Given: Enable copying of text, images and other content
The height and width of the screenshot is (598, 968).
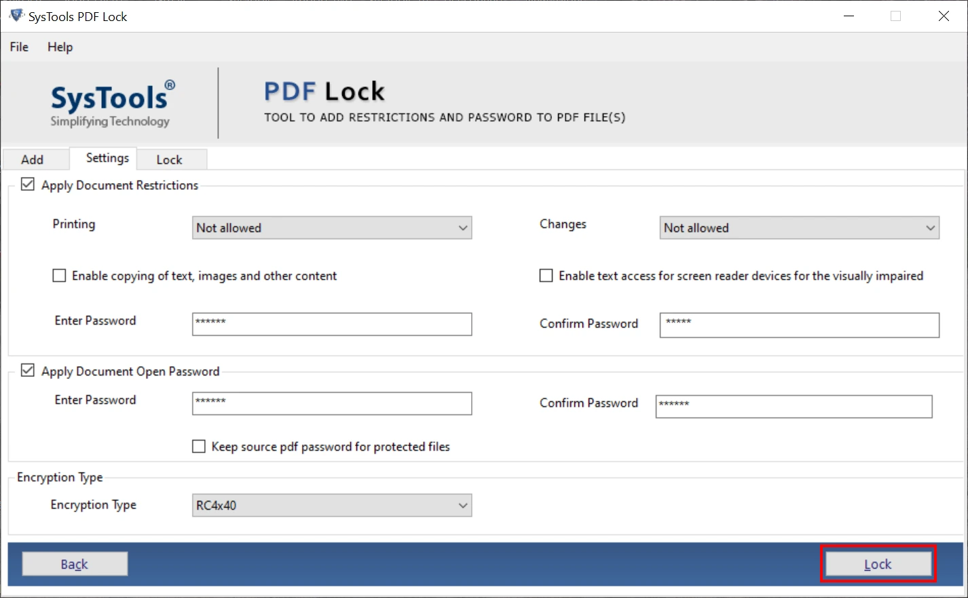Looking at the screenshot, I should [60, 276].
